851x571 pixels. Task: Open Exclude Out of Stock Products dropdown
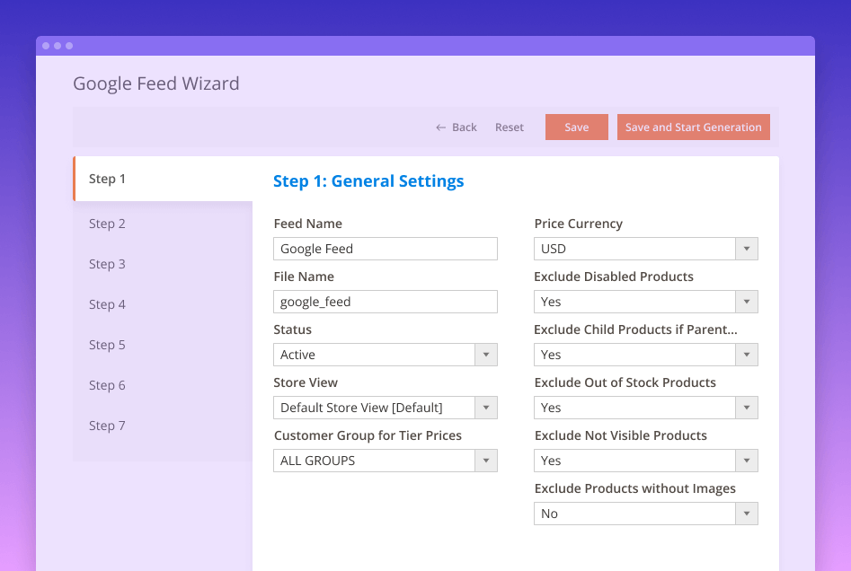coord(645,408)
